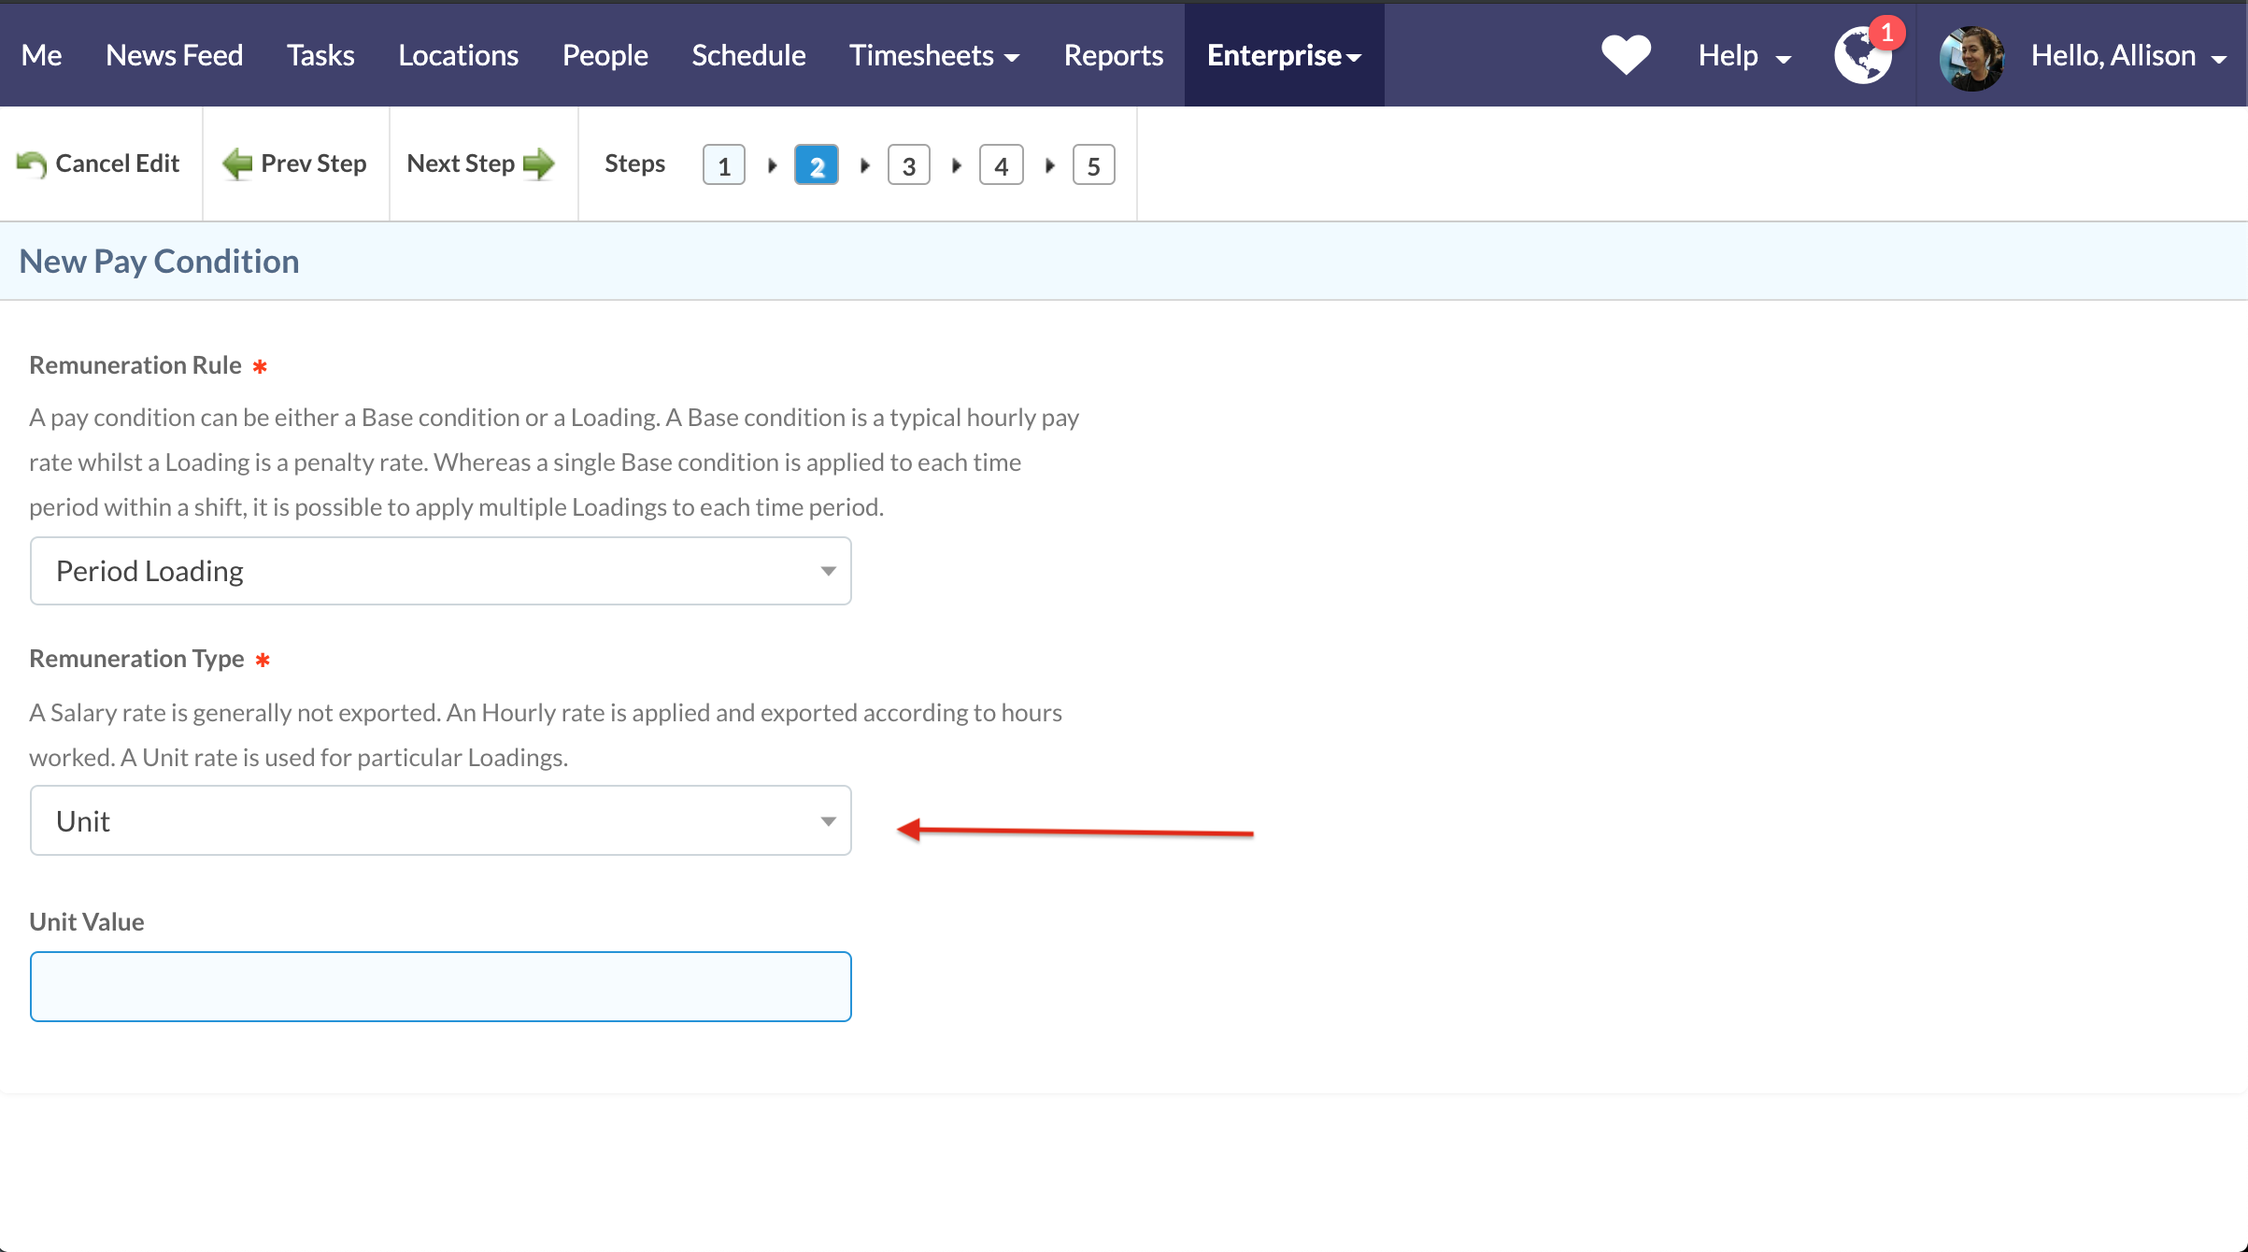Image resolution: width=2248 pixels, height=1252 pixels.
Task: Go to step 1 of the wizard
Action: 723,165
